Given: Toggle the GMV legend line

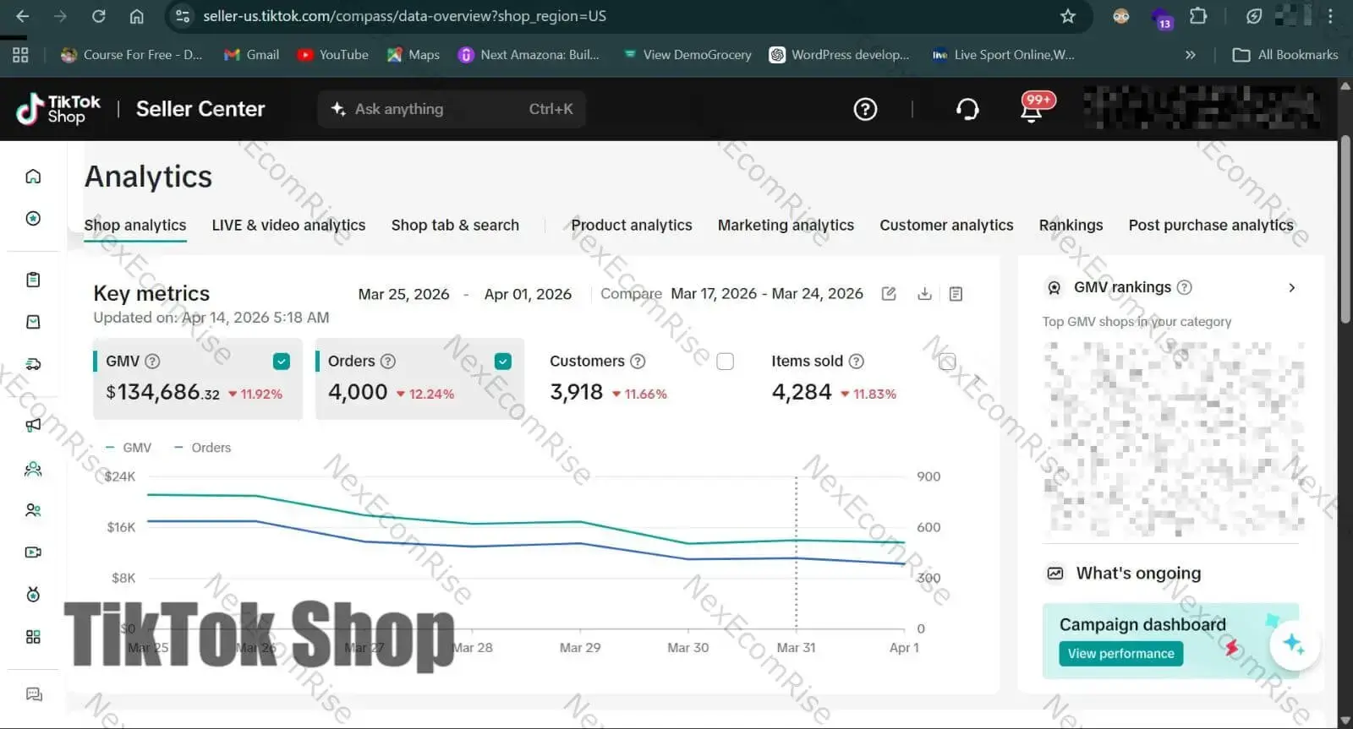Looking at the screenshot, I should [x=129, y=448].
